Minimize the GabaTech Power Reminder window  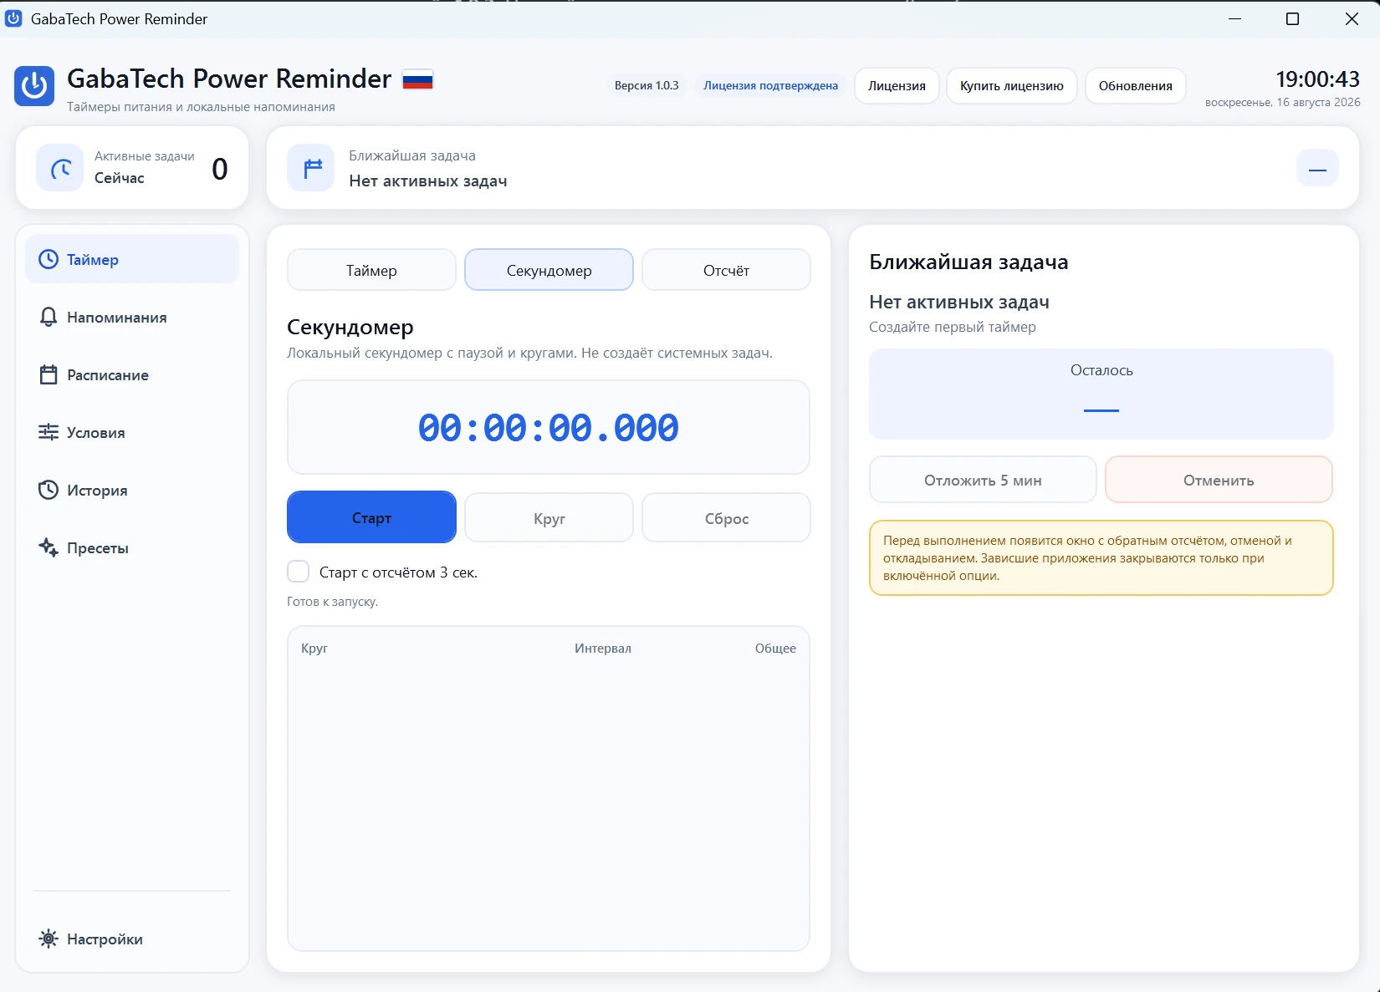[x=1234, y=18]
